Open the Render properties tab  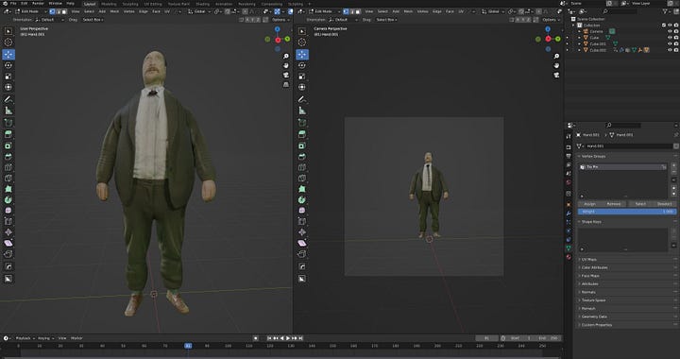coord(569,147)
